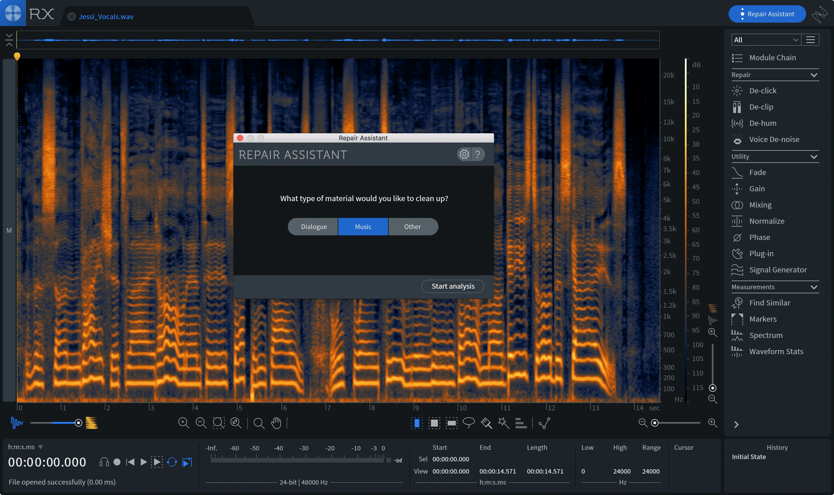Viewport: 834px width, 495px height.
Task: Enable loop playback
Action: pyautogui.click(x=172, y=462)
